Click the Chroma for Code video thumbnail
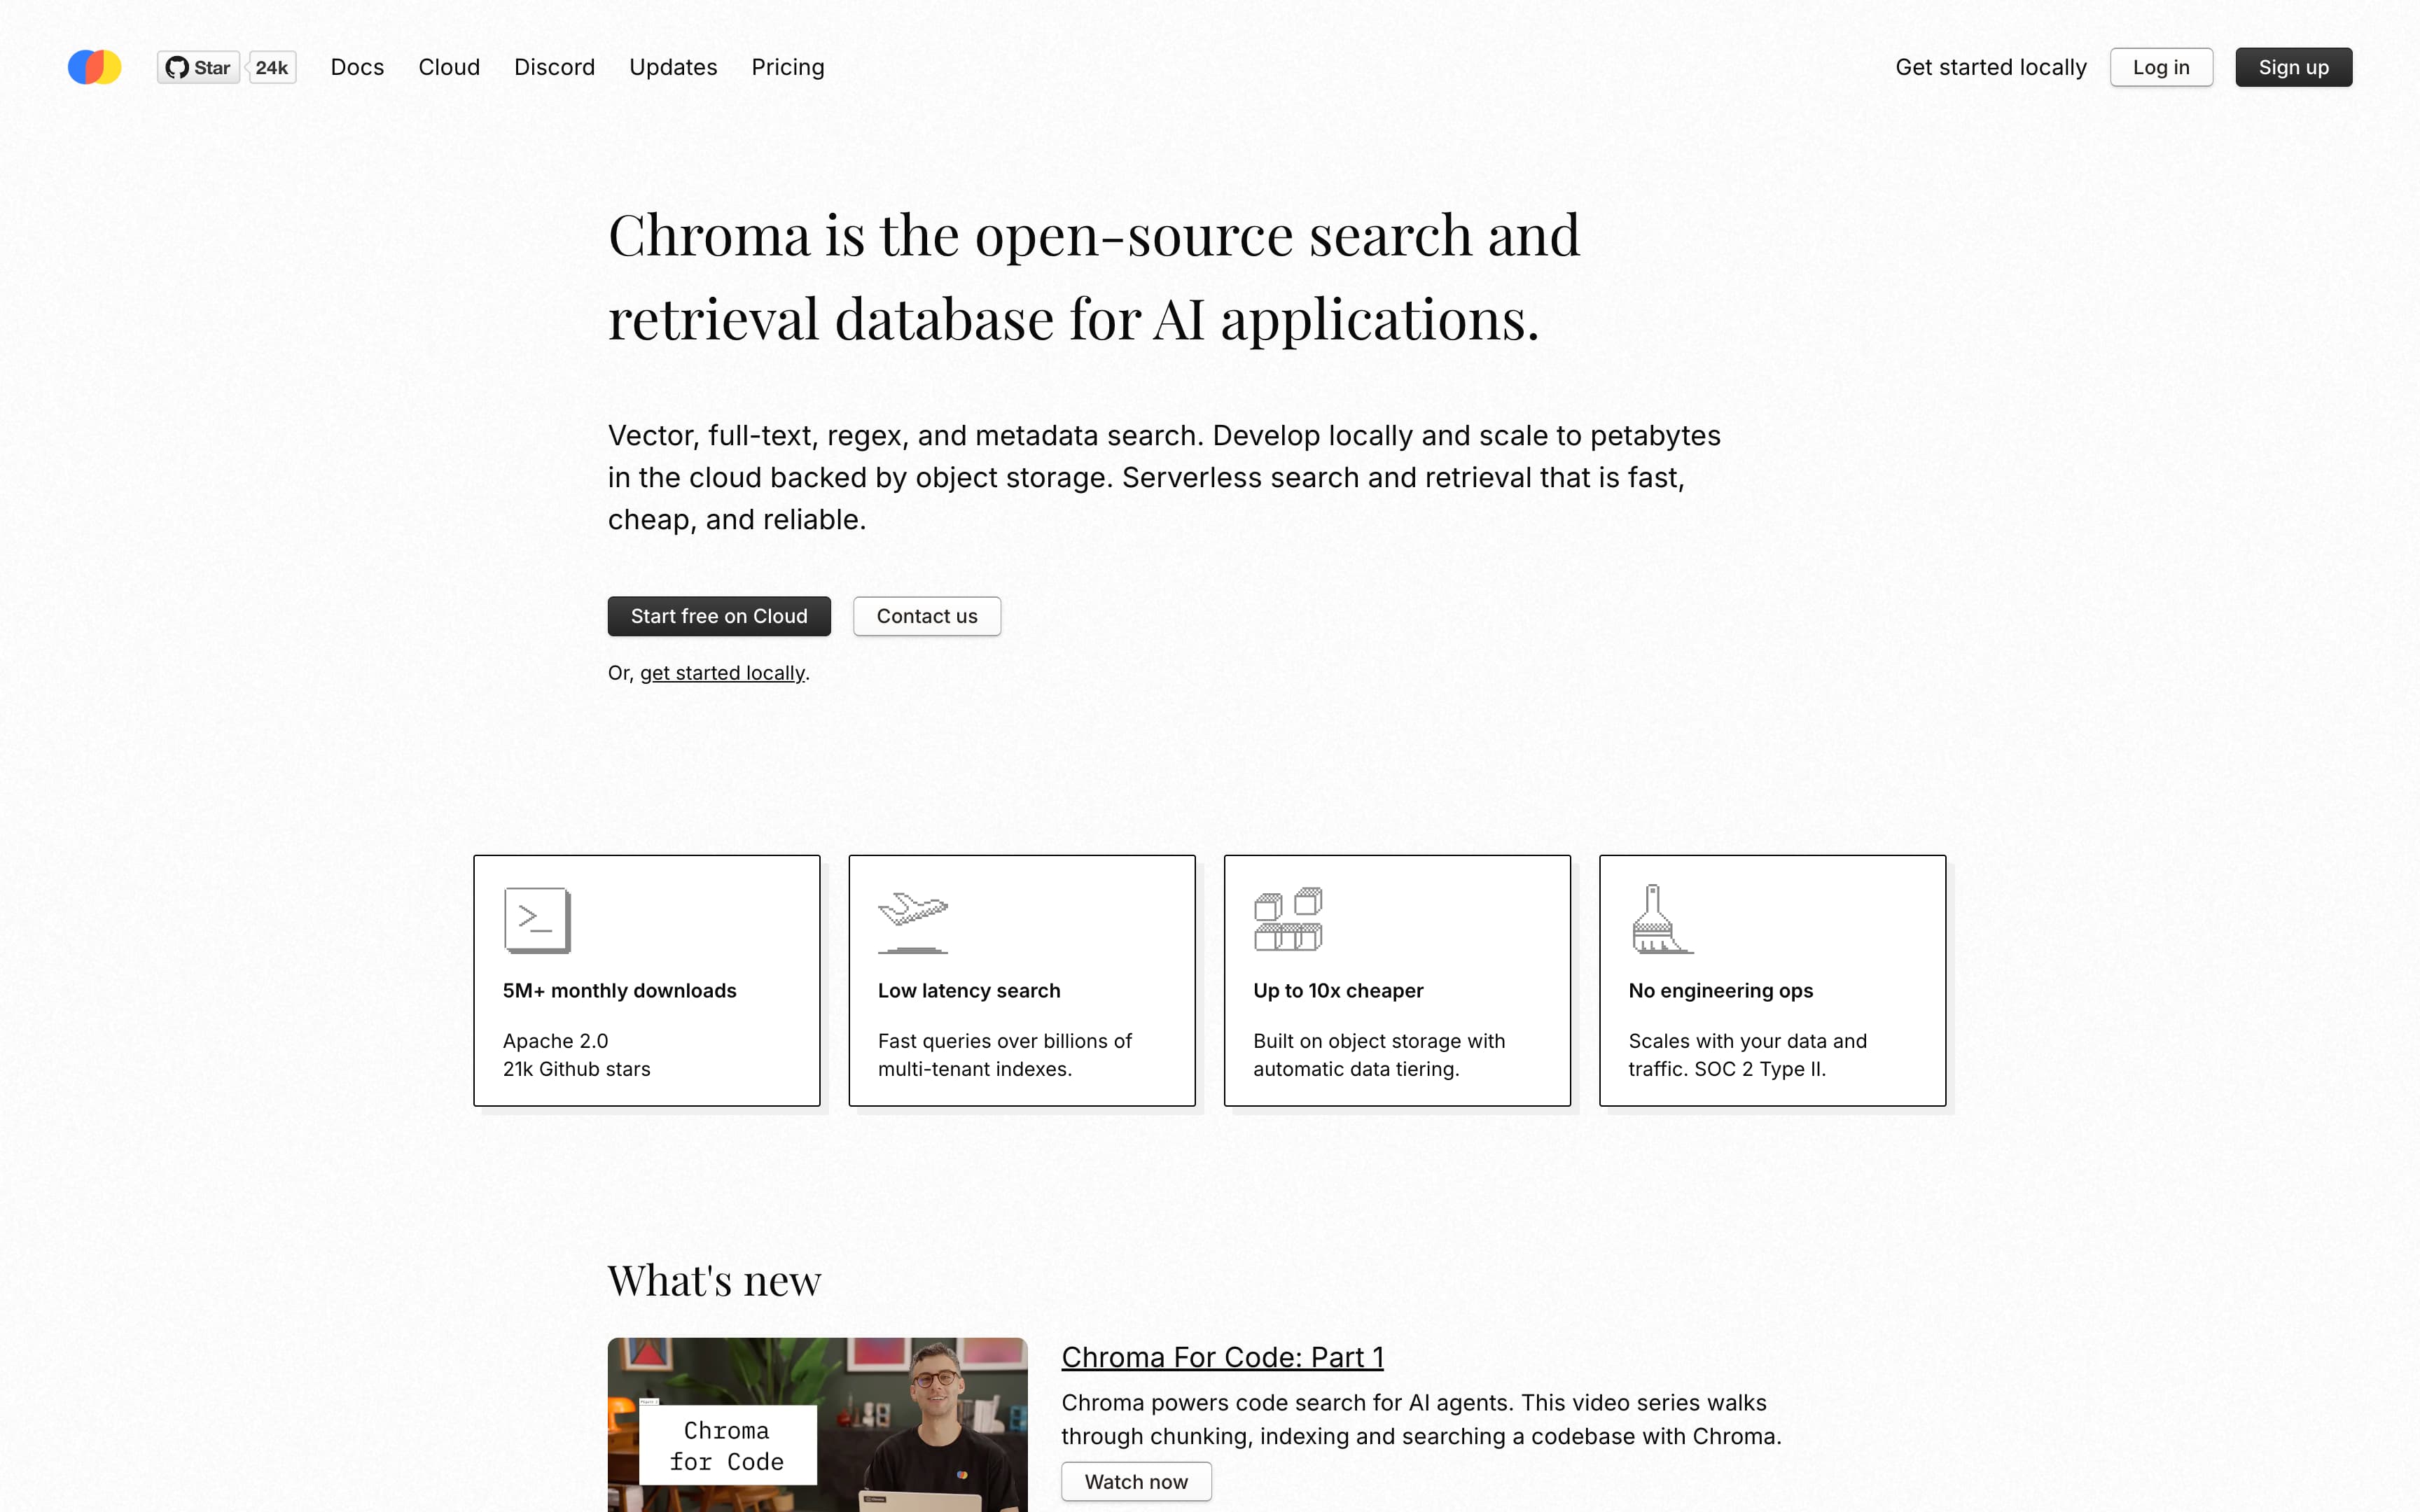 point(817,1425)
